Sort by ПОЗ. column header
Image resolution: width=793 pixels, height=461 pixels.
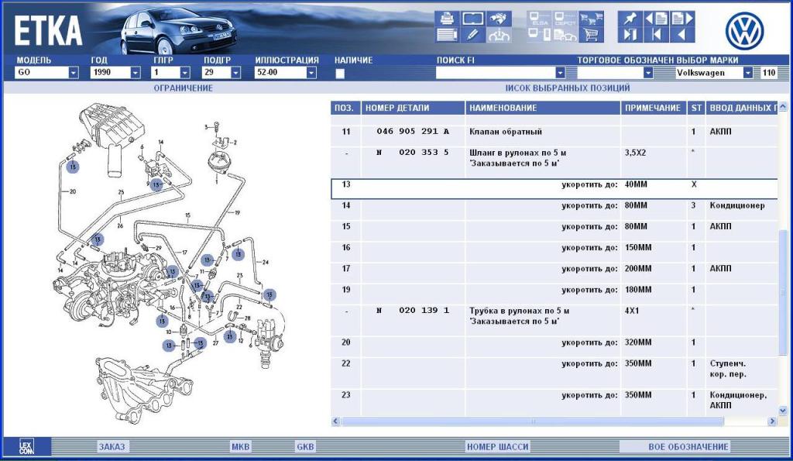pos(346,108)
